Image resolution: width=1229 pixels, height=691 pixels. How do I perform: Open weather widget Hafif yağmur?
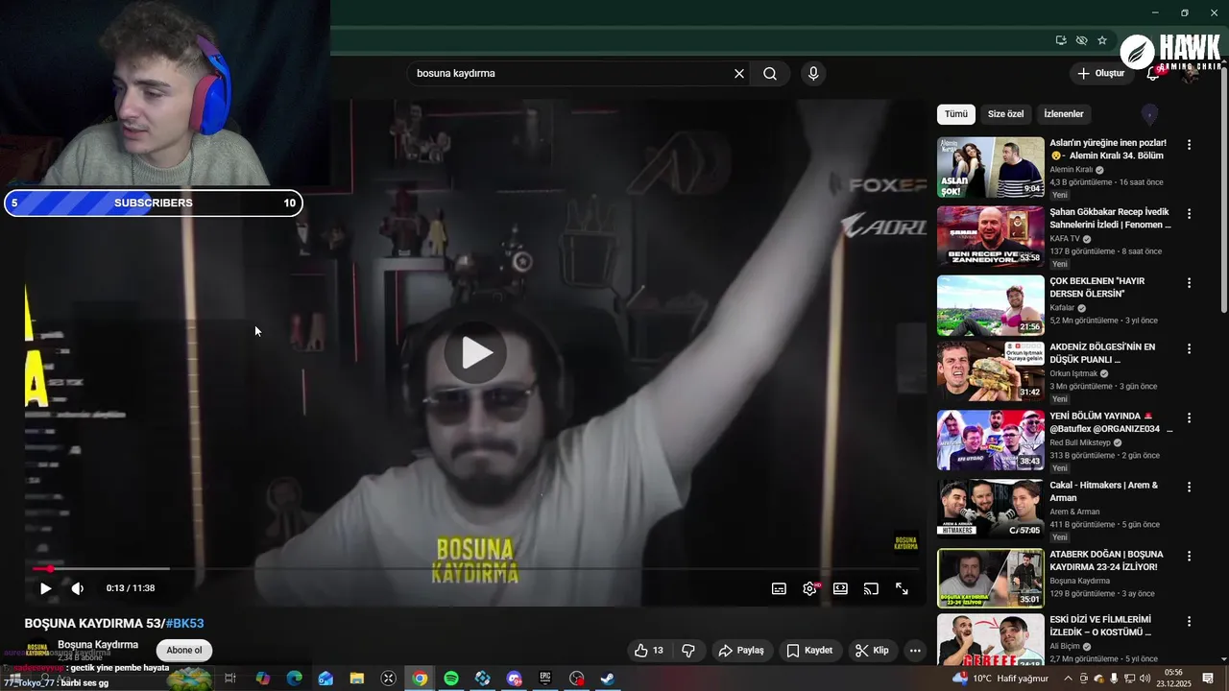[1000, 679]
